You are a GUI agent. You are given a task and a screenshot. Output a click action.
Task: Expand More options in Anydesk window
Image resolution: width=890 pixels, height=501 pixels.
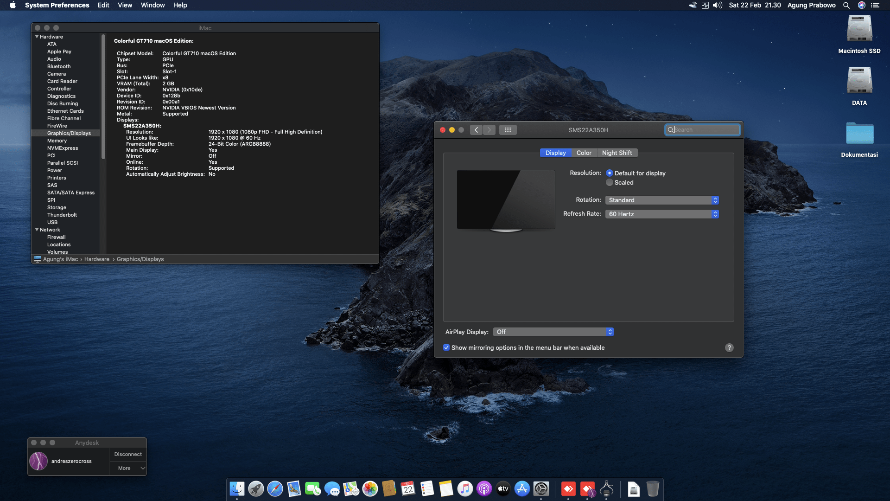[x=128, y=468]
